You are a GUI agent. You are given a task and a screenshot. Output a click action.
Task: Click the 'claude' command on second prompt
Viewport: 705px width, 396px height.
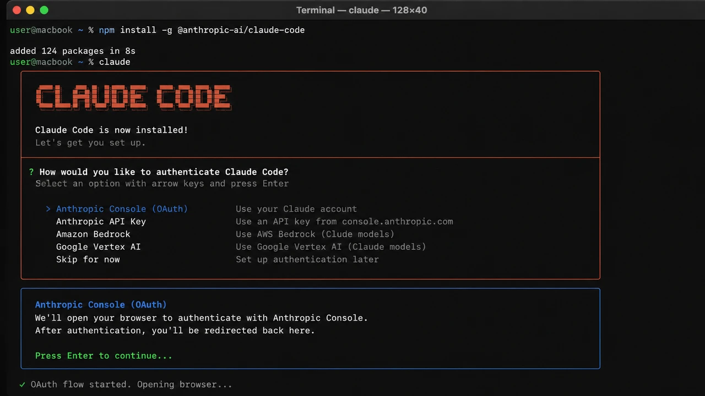(x=115, y=62)
